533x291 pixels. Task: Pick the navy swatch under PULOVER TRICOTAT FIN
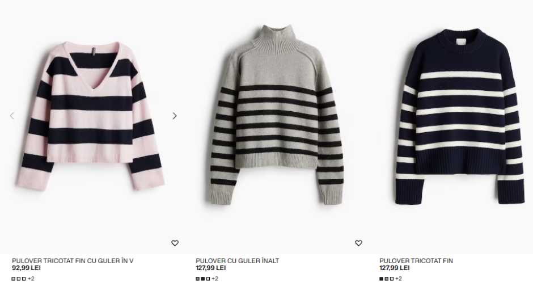click(382, 279)
